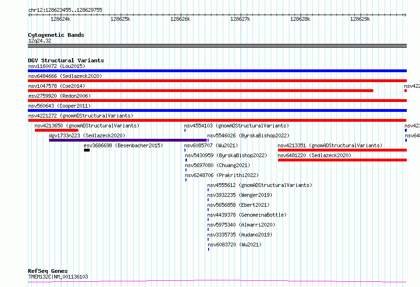Select the nsv6484666 (Sedlazeck2020) label
420x287 pixels.
pos(65,76)
